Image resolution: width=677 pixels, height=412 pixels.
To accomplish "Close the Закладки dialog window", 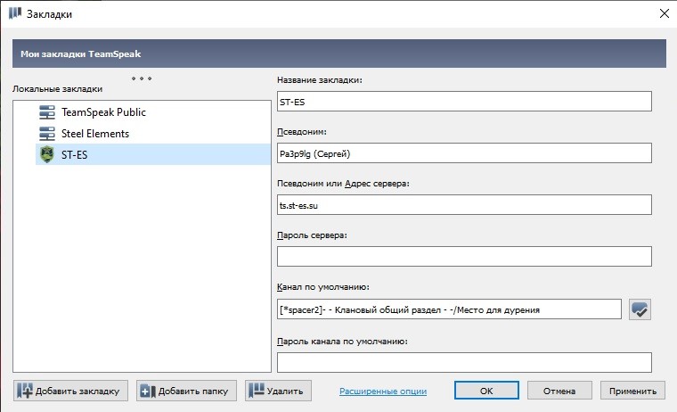I will click(x=665, y=13).
